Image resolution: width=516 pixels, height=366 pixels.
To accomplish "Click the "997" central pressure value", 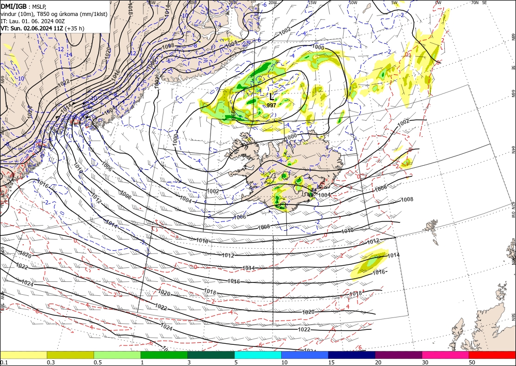I will pos(271,105).
